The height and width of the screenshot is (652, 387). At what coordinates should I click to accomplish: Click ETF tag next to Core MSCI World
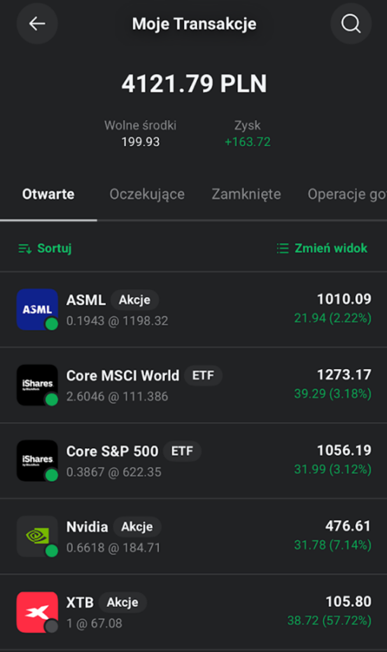[203, 376]
